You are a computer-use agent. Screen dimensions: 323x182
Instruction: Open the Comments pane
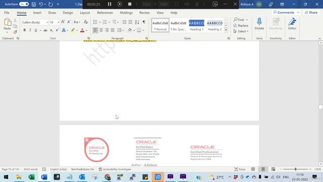point(286,13)
